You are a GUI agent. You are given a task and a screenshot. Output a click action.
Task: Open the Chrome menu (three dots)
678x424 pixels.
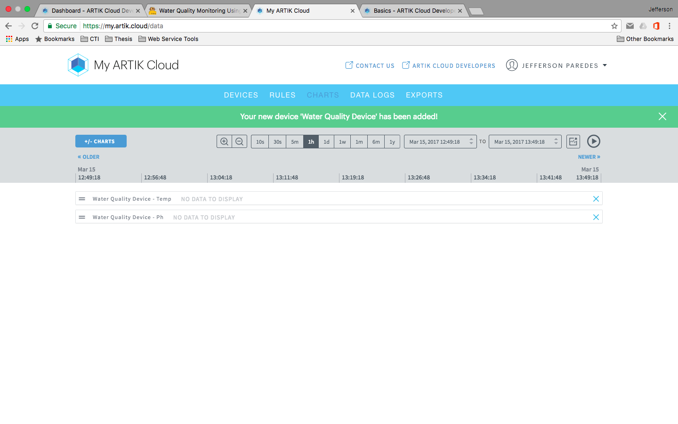670,26
